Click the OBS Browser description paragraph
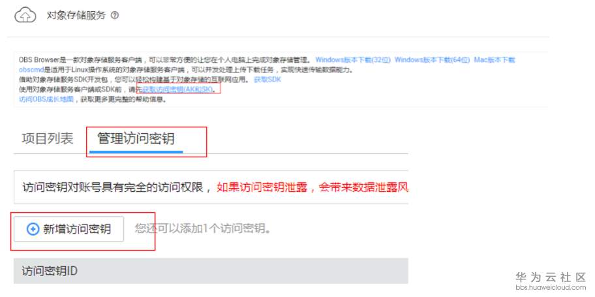The width and height of the screenshot is (595, 297). point(164,60)
